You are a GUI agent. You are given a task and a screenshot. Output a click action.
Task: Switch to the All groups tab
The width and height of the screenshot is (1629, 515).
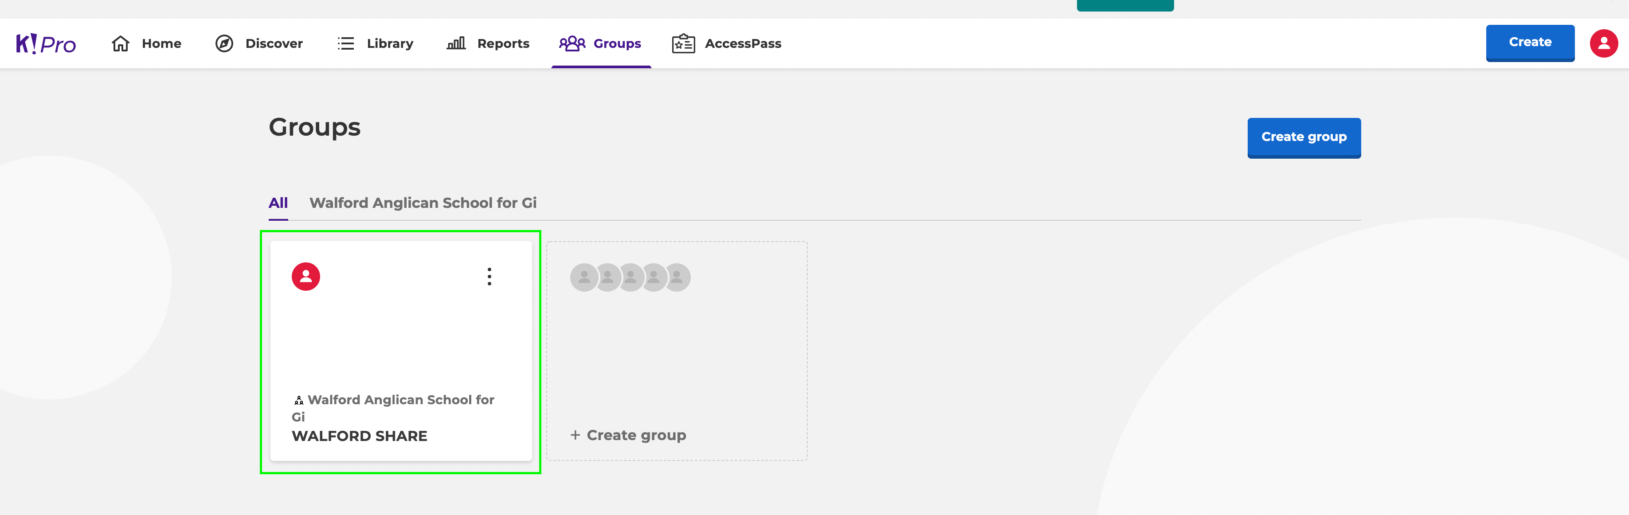pyautogui.click(x=278, y=203)
